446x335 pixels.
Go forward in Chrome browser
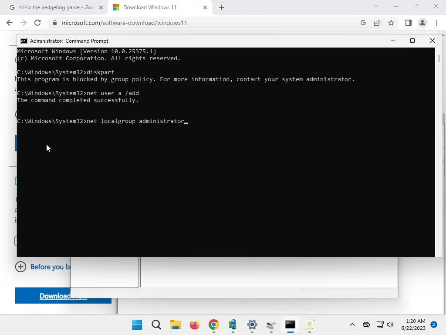pyautogui.click(x=24, y=23)
